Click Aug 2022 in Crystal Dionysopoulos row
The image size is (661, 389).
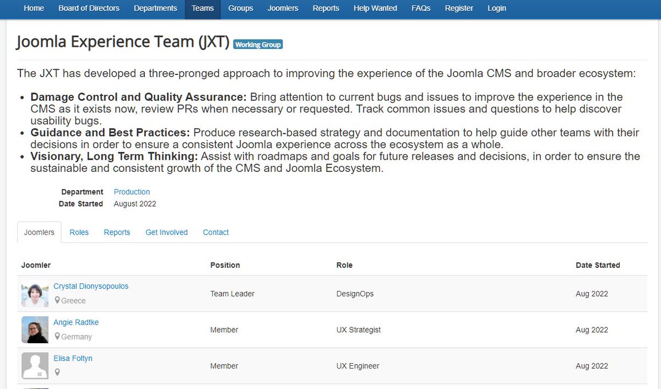point(592,294)
